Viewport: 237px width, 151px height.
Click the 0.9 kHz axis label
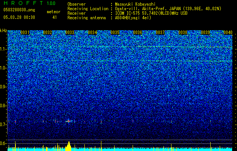pyautogui.click(x=3, y=87)
